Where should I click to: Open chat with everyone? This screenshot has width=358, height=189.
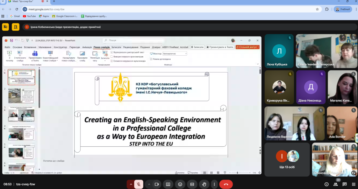tap(344, 184)
